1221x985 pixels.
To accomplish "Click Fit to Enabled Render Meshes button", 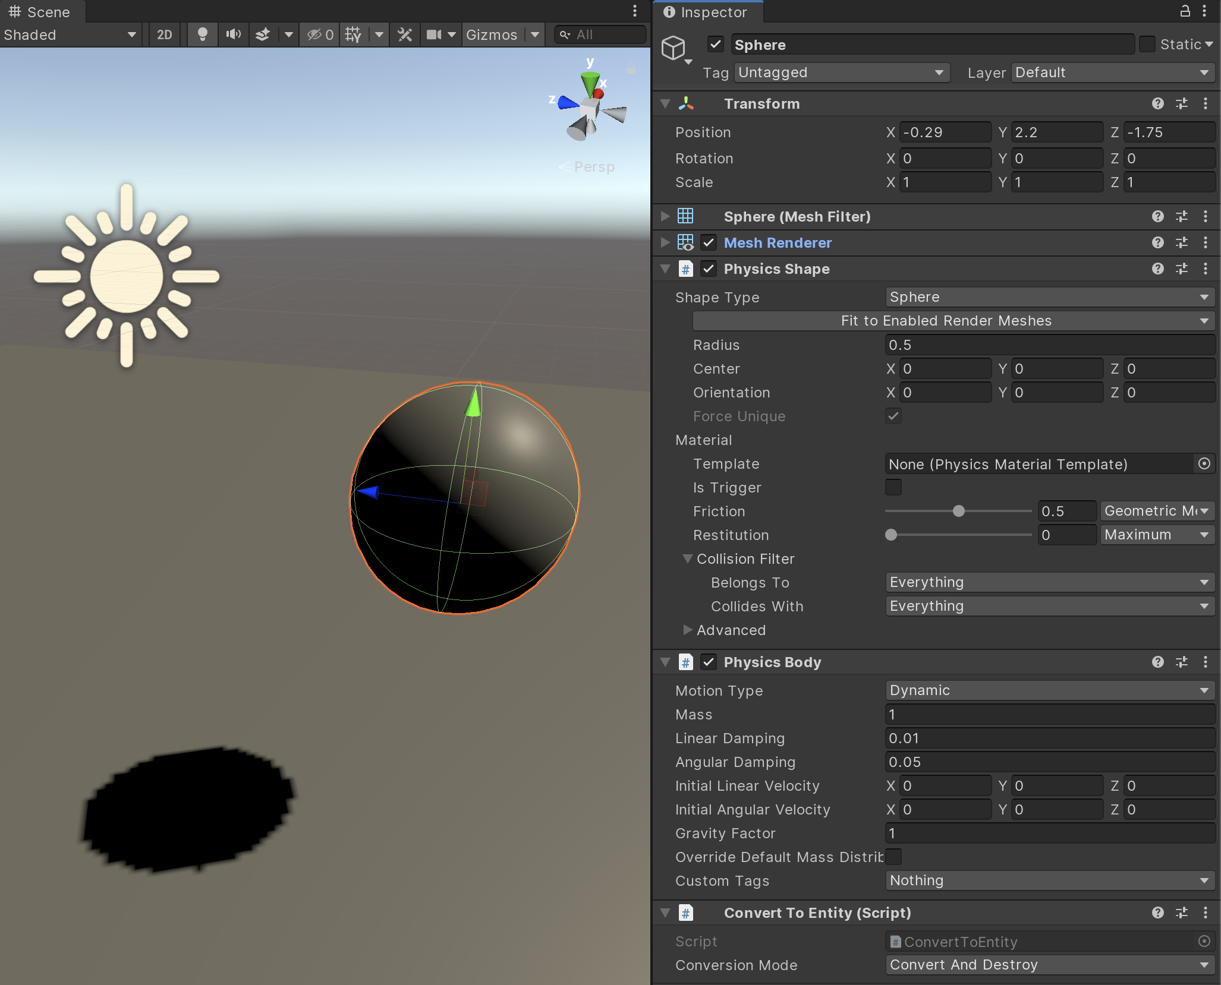I will point(945,321).
